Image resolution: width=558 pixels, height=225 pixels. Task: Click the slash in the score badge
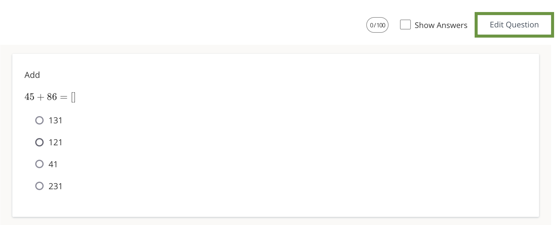click(375, 25)
